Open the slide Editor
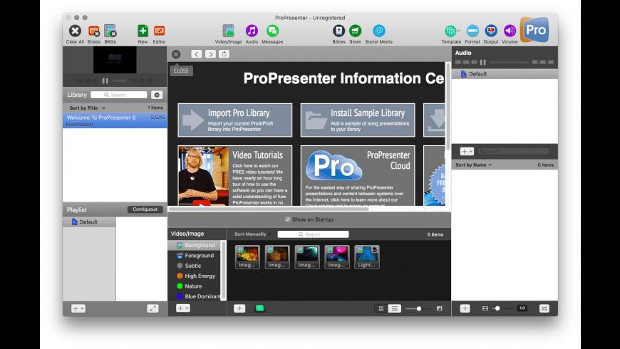Image resolution: width=620 pixels, height=349 pixels. point(159,31)
